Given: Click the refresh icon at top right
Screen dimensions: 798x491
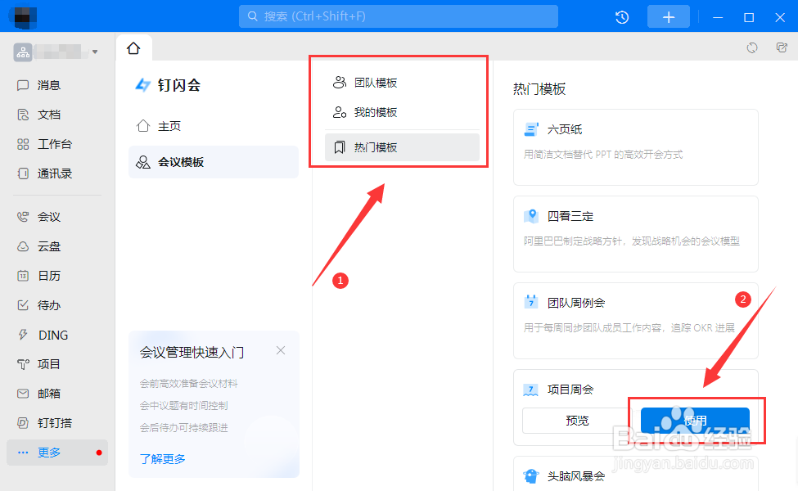Looking at the screenshot, I should (752, 47).
